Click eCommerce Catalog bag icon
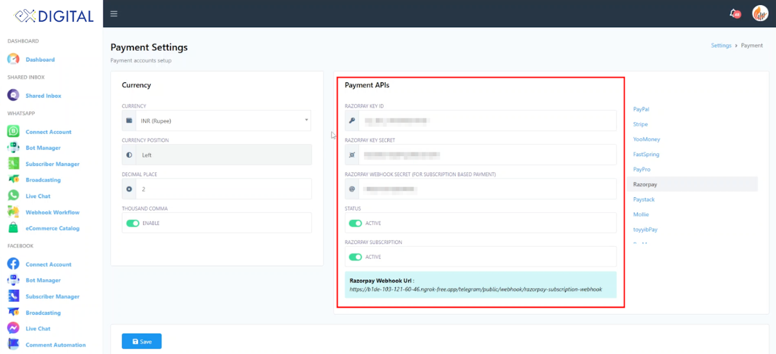776x354 pixels. 13,228
